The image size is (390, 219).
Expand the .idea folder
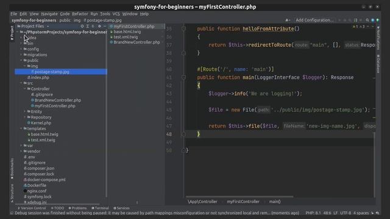pos(21,38)
